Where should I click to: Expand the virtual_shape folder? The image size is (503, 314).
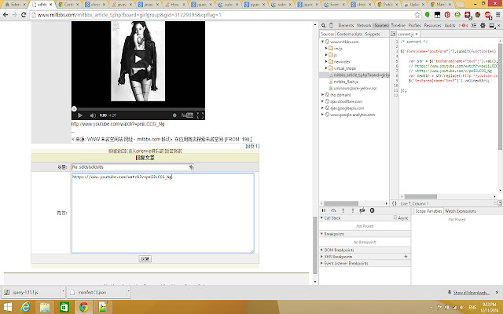tap(326, 68)
